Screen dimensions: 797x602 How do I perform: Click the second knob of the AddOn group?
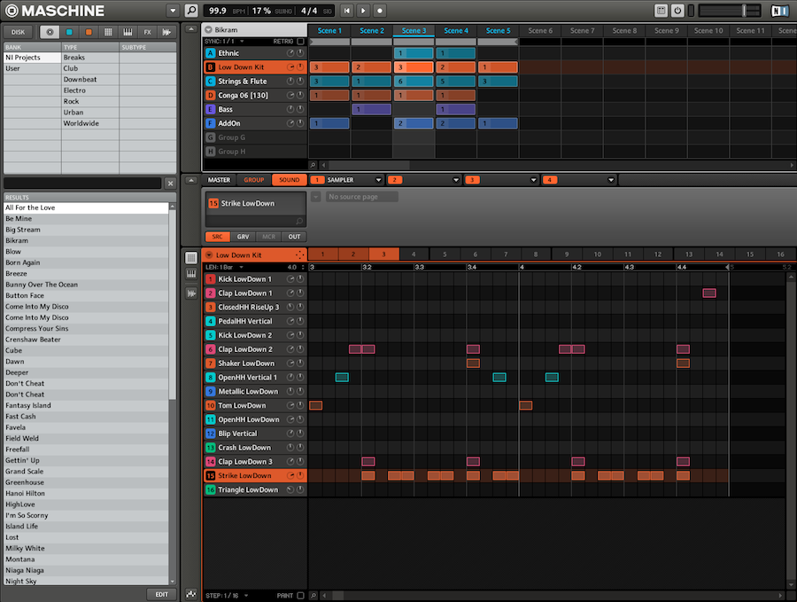(x=300, y=123)
